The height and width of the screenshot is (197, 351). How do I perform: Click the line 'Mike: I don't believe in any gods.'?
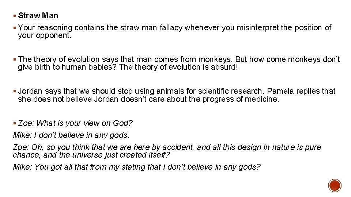pos(71,135)
